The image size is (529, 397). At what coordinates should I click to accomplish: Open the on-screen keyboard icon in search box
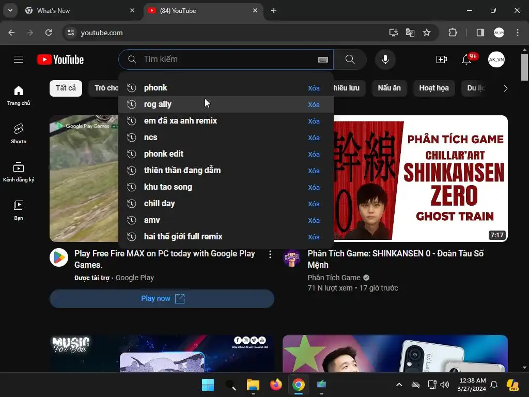point(323,59)
